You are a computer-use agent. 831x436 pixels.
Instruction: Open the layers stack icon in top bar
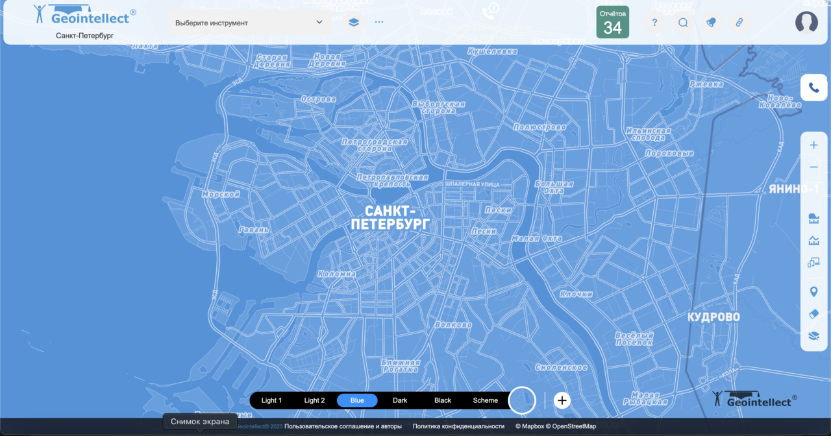click(x=353, y=22)
